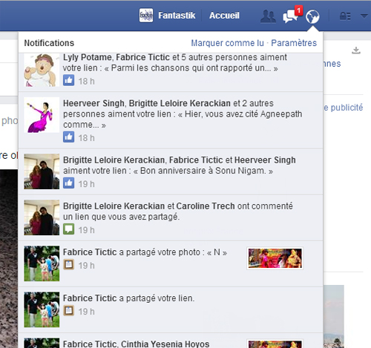This screenshot has width=371, height=348.
Task: Go to Accueil home page
Action: 224,16
